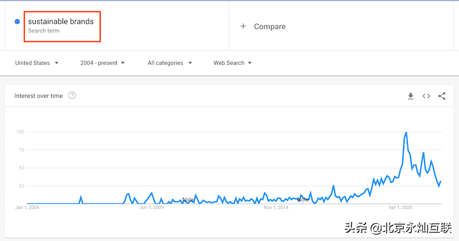The height and width of the screenshot is (241, 459).
Task: Open the embed code icon
Action: pos(426,96)
